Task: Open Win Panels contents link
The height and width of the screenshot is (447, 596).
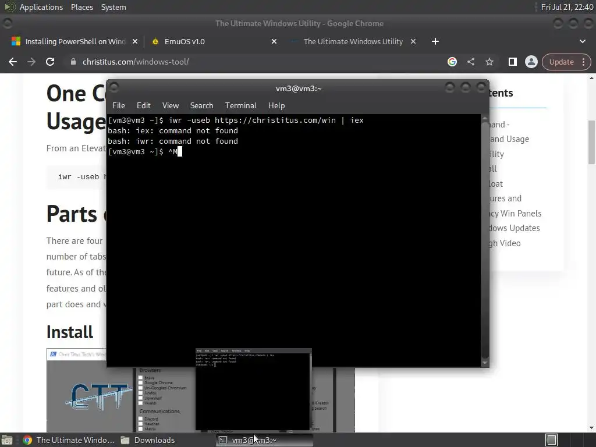Action: tap(516, 214)
